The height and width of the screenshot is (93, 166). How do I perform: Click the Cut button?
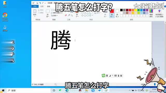click(41, 10)
